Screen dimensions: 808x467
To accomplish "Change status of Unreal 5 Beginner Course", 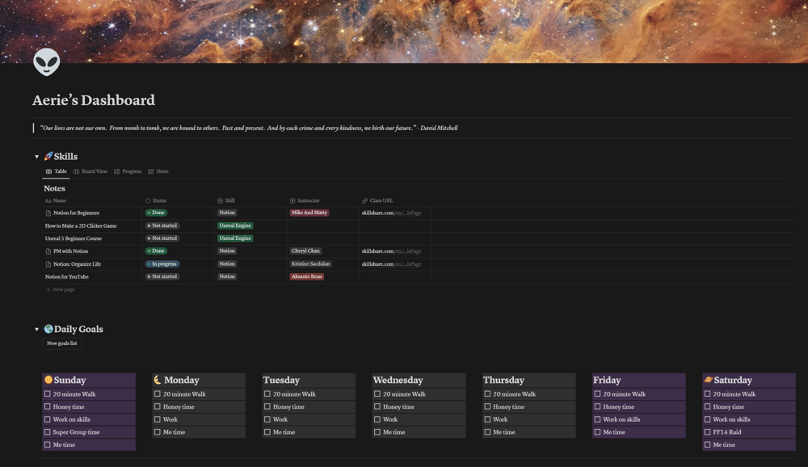I will (x=162, y=238).
